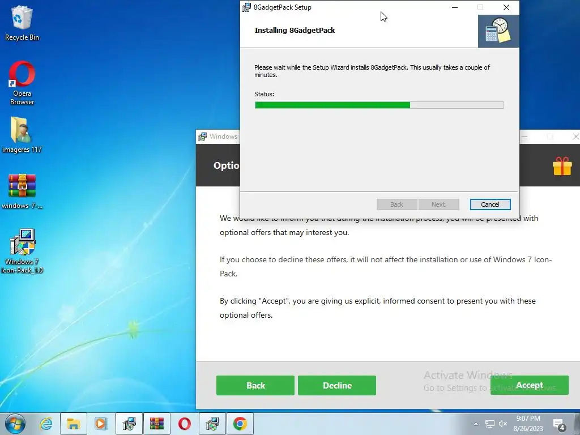Image resolution: width=580 pixels, height=435 pixels.
Task: Click the green installation progress bar
Action: click(379, 105)
